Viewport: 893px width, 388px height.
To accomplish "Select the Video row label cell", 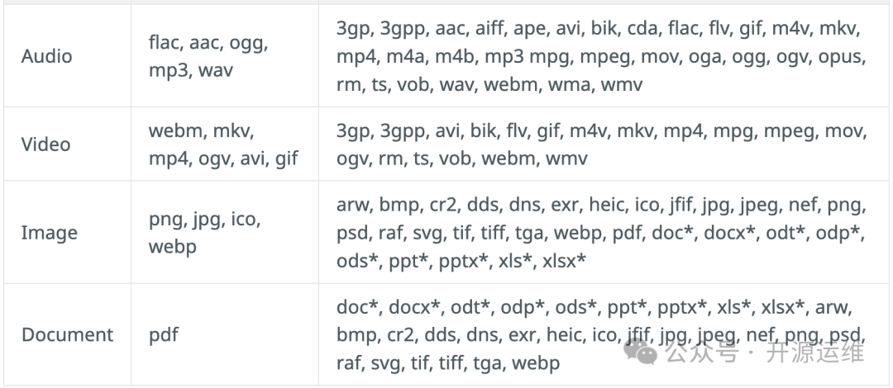I will (x=45, y=144).
